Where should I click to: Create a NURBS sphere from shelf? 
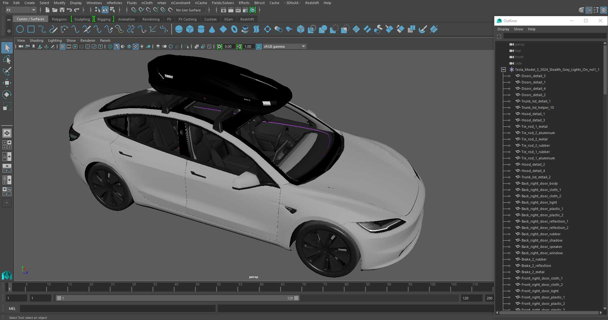coord(179,29)
